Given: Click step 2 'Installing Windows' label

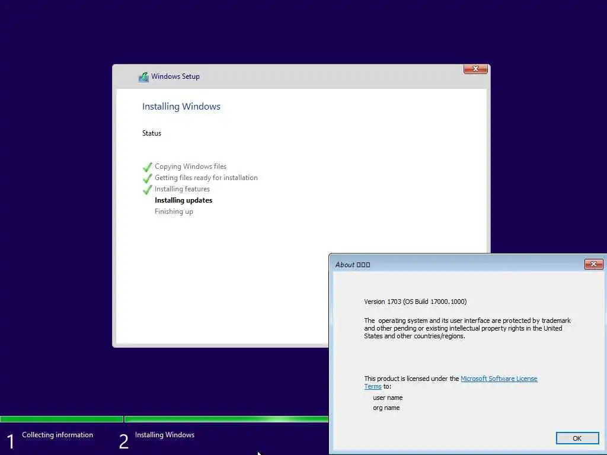Looking at the screenshot, I should click(x=165, y=434).
